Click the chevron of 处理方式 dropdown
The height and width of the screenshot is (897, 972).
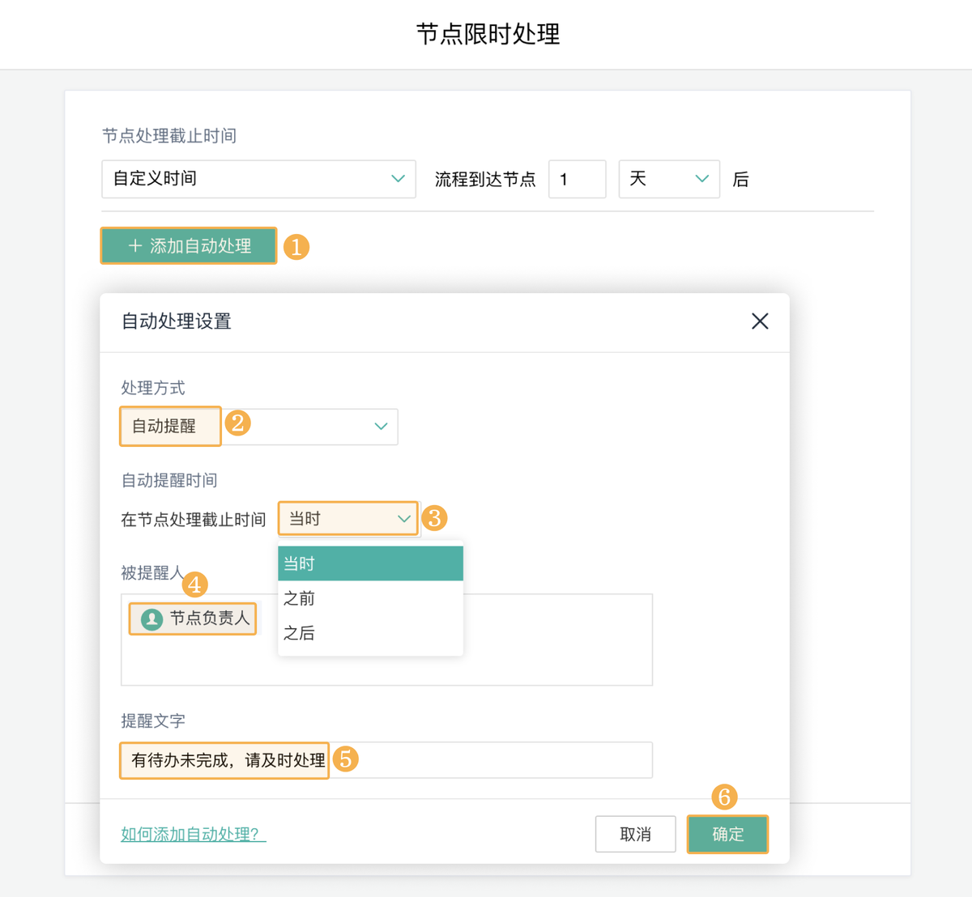(x=381, y=427)
